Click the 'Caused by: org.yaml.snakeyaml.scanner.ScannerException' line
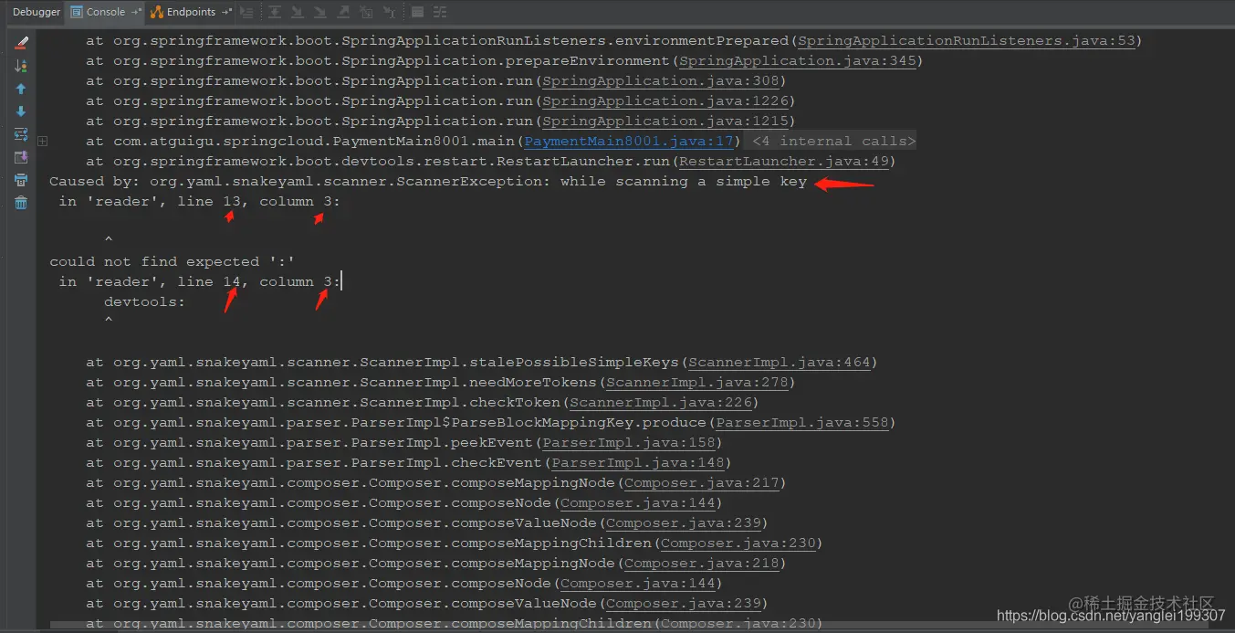 point(428,182)
